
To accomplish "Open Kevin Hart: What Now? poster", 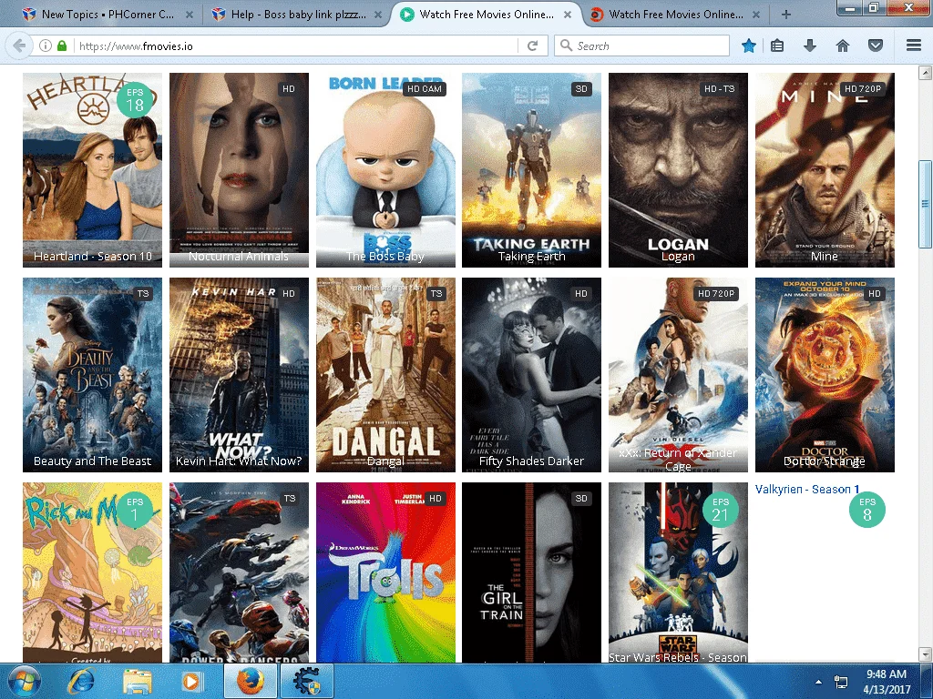I will click(x=239, y=375).
